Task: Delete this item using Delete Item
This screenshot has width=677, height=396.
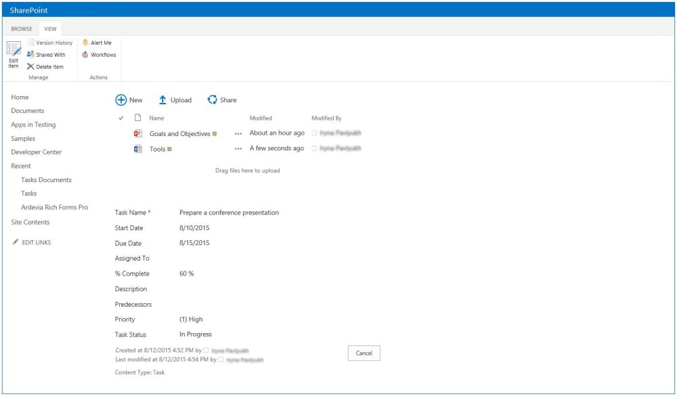Action: pyautogui.click(x=45, y=67)
